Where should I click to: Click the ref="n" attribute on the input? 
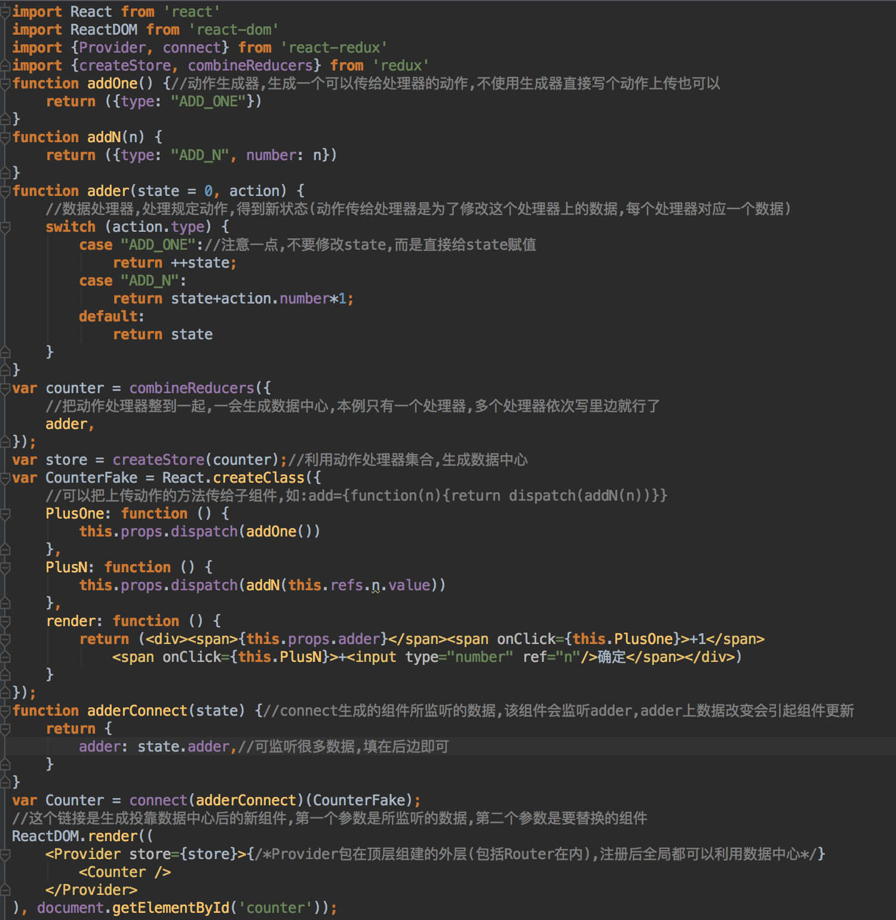pos(551,657)
